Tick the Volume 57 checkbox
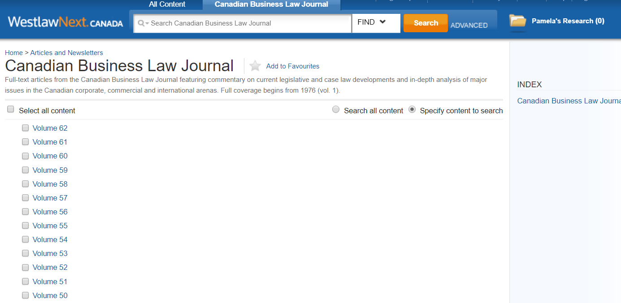The height and width of the screenshot is (303, 621). click(x=26, y=198)
